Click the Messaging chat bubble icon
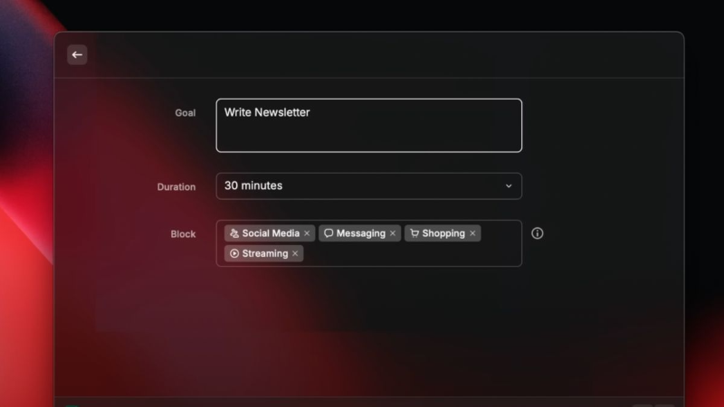This screenshot has height=407, width=724. [329, 233]
